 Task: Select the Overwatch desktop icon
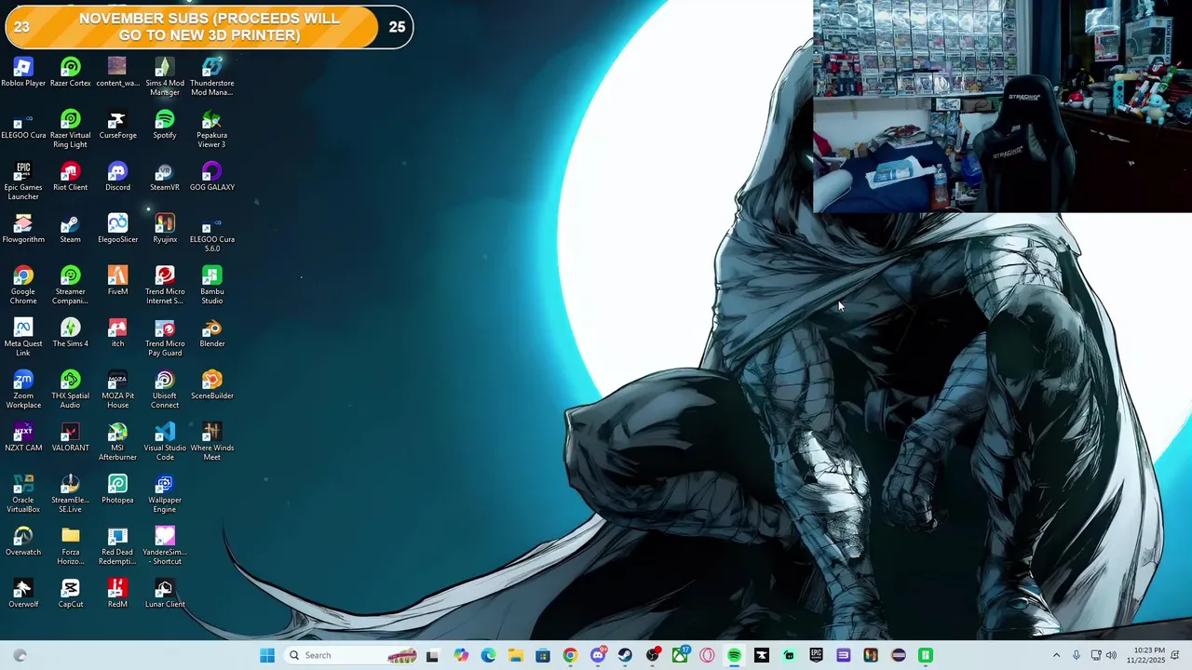pyautogui.click(x=23, y=542)
